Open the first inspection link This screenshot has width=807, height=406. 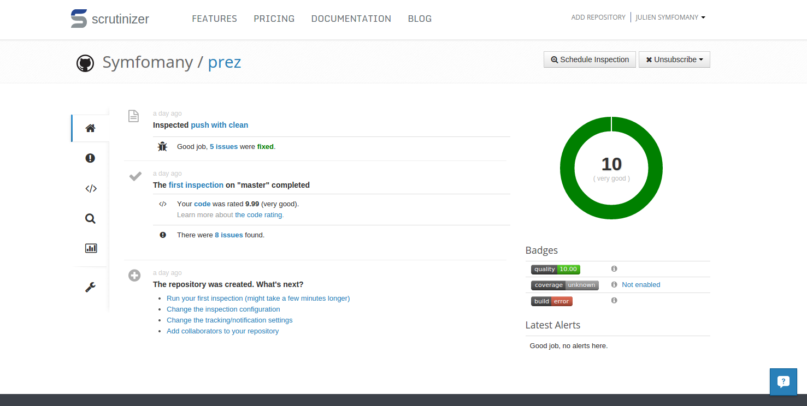tap(196, 185)
